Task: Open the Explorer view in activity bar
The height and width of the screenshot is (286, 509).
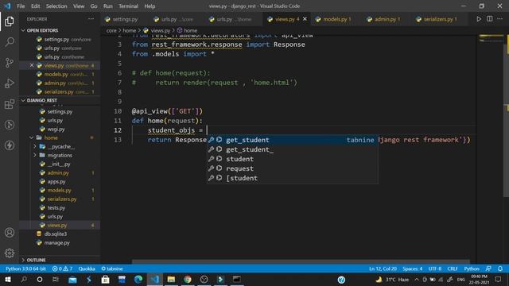Action: pyautogui.click(x=10, y=21)
